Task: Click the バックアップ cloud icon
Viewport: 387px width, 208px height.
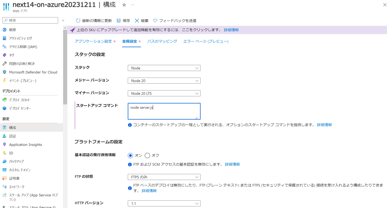Action: click(x=5, y=161)
